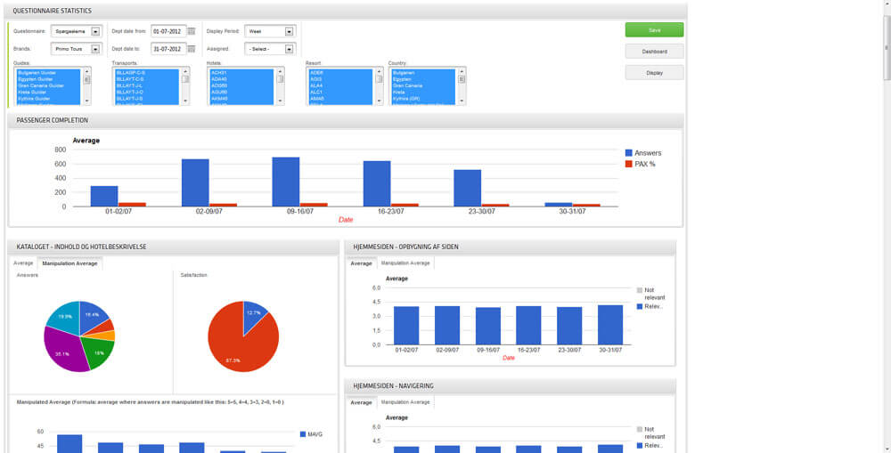The height and width of the screenshot is (453, 891).
Task: Click the Transports list scrollbar thumb
Action: click(x=185, y=79)
